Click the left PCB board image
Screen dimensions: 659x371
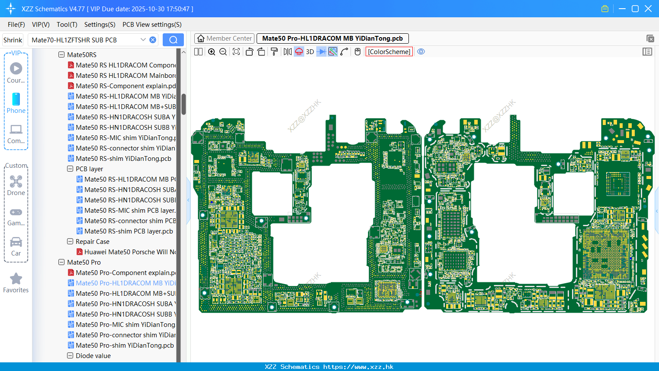(x=306, y=214)
